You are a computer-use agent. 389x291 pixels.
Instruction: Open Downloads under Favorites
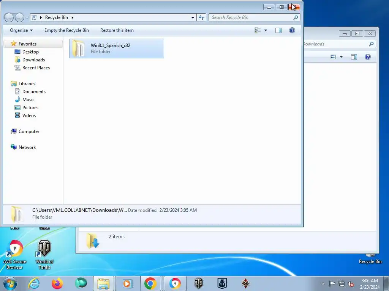click(33, 59)
